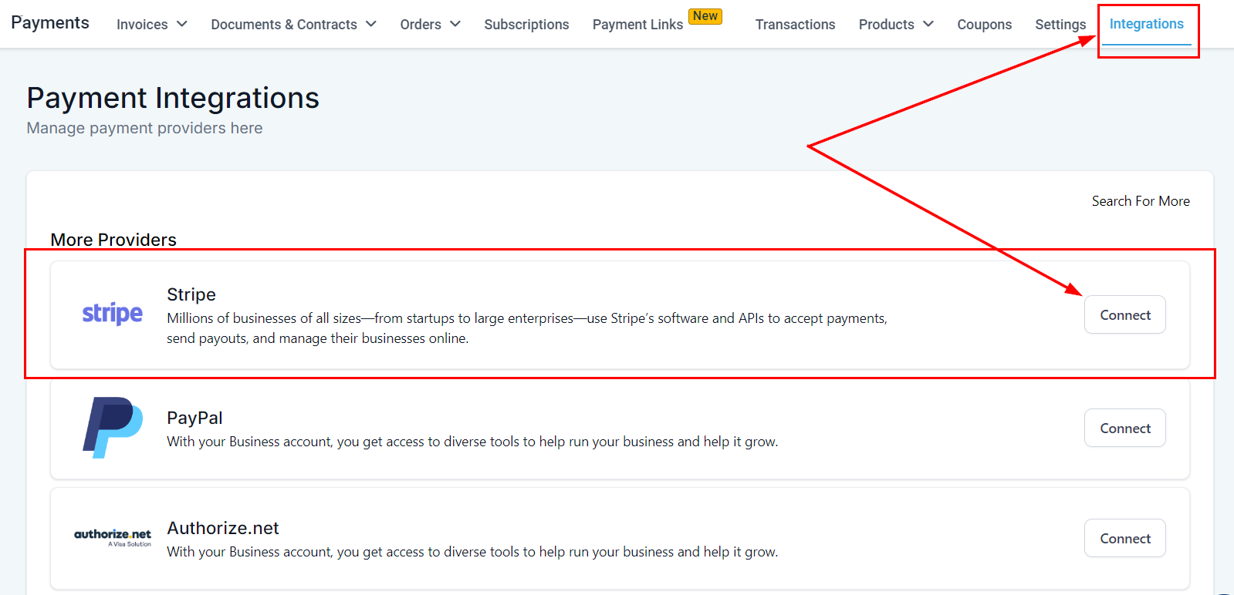The image size is (1234, 595).
Task: Expand the Orders dropdown chevron
Action: (455, 24)
